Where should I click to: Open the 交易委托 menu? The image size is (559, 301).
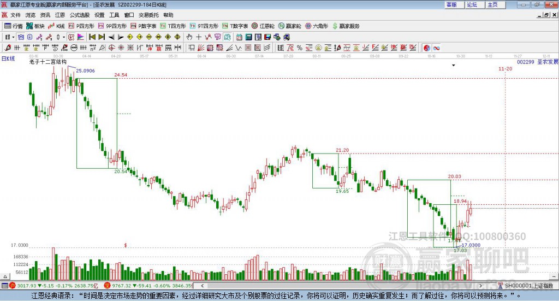(x=148, y=15)
